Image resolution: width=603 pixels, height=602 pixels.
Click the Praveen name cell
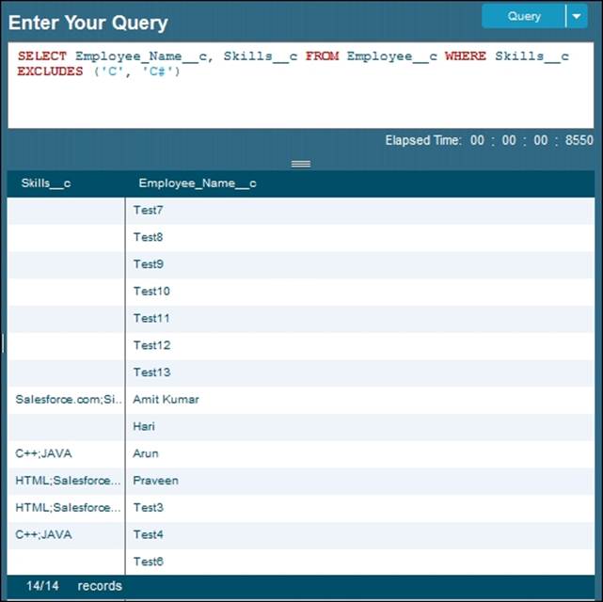coord(155,481)
